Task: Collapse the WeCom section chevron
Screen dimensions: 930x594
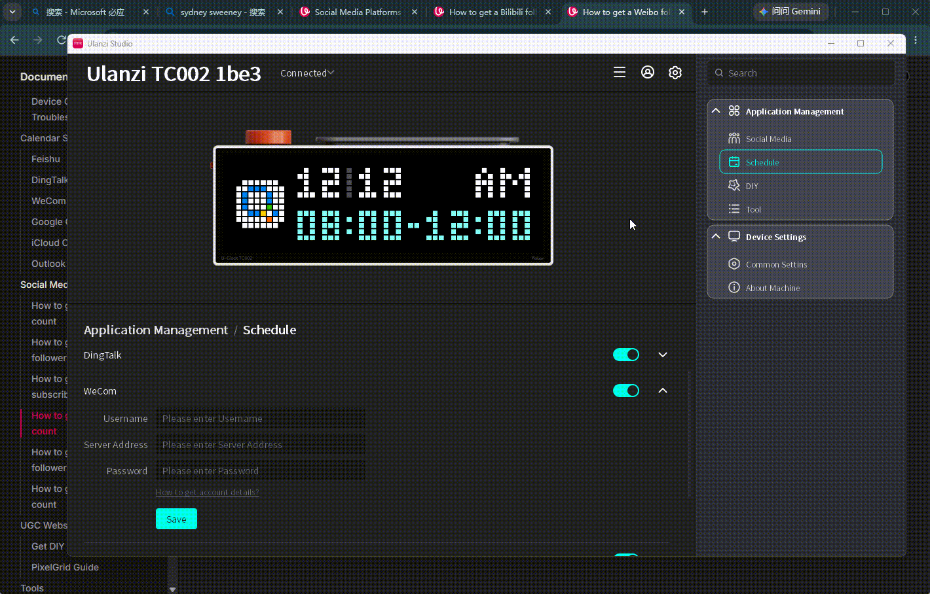Action: point(663,391)
